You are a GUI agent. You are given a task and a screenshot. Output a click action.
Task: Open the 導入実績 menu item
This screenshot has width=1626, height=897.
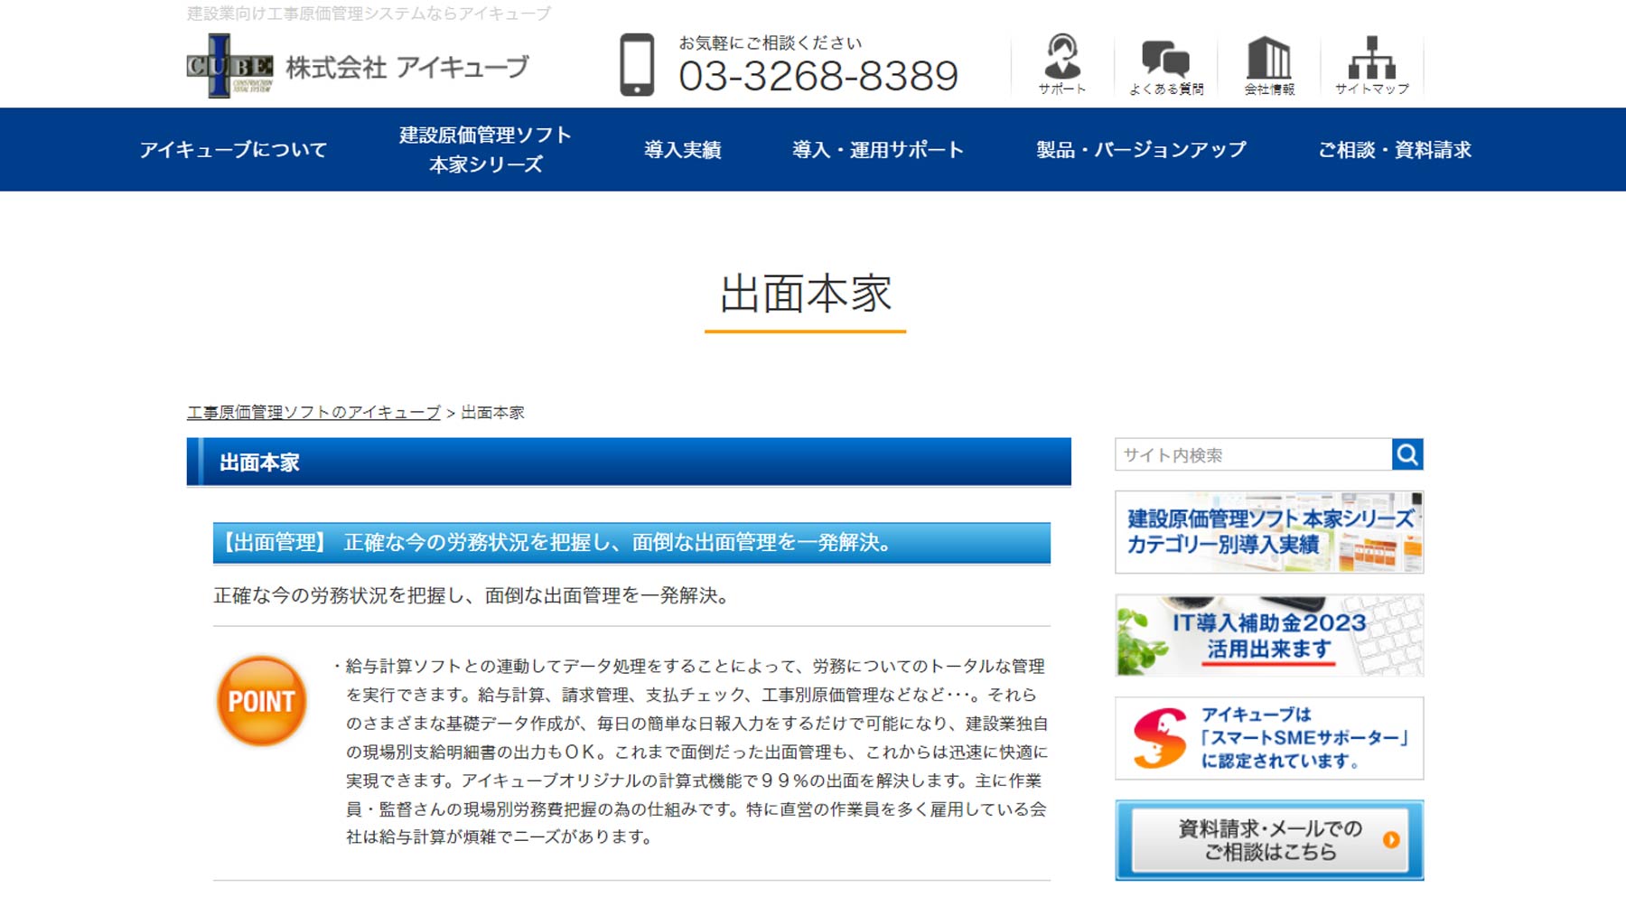tap(682, 150)
